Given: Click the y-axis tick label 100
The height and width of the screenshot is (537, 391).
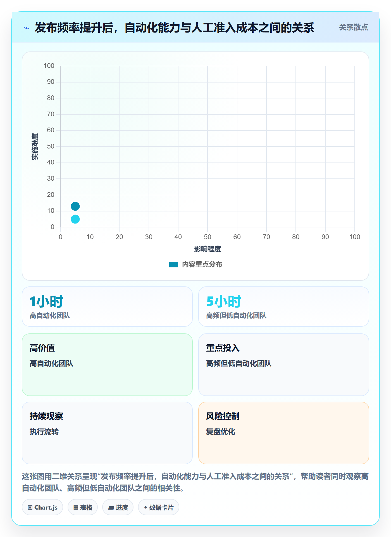Looking at the screenshot, I should tap(49, 66).
